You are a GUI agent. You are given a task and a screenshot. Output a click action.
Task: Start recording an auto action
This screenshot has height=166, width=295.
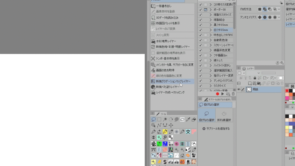coord(218,94)
